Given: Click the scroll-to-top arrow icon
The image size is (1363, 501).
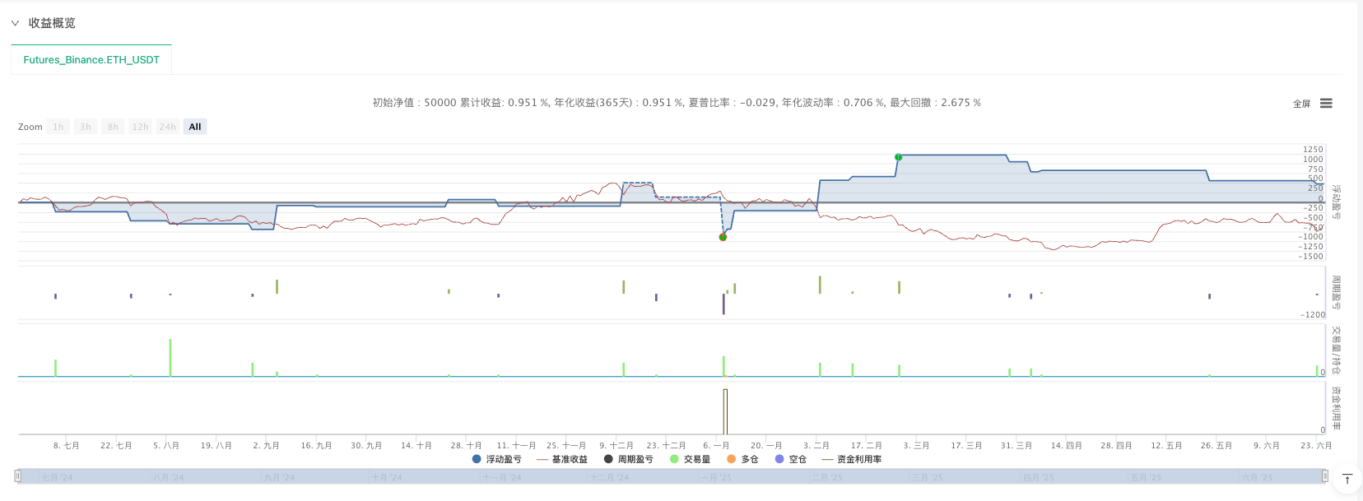Looking at the screenshot, I should (1347, 479).
